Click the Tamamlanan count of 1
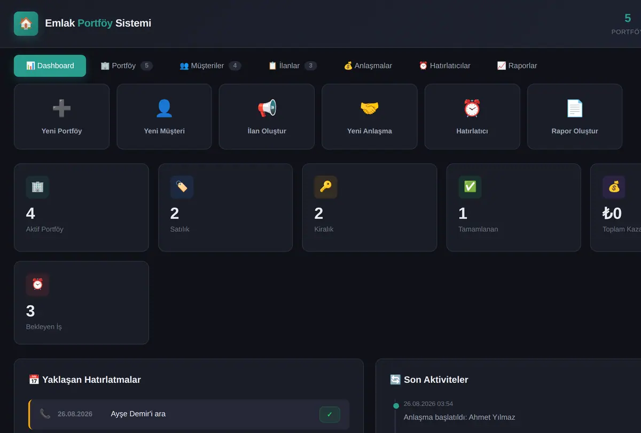The width and height of the screenshot is (641, 433). pos(463,214)
